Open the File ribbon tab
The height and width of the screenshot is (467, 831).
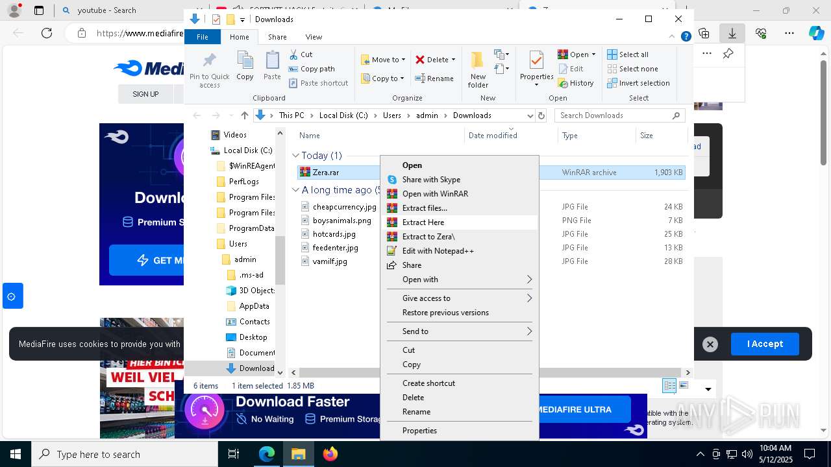point(203,37)
